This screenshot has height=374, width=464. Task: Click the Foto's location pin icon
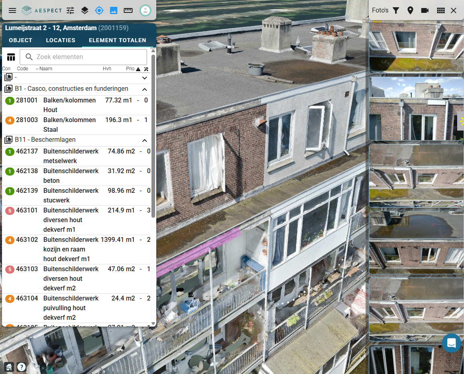tap(410, 11)
